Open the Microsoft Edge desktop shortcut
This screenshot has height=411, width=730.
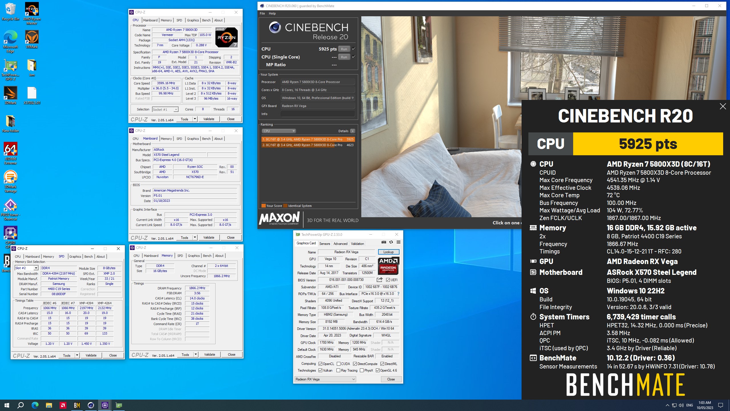tap(11, 41)
